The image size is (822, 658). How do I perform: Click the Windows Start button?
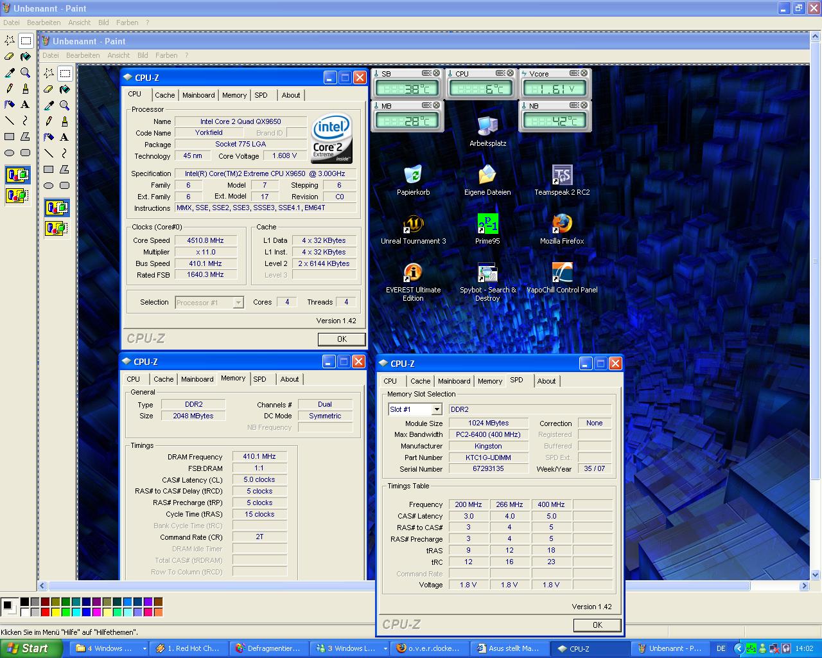31,648
